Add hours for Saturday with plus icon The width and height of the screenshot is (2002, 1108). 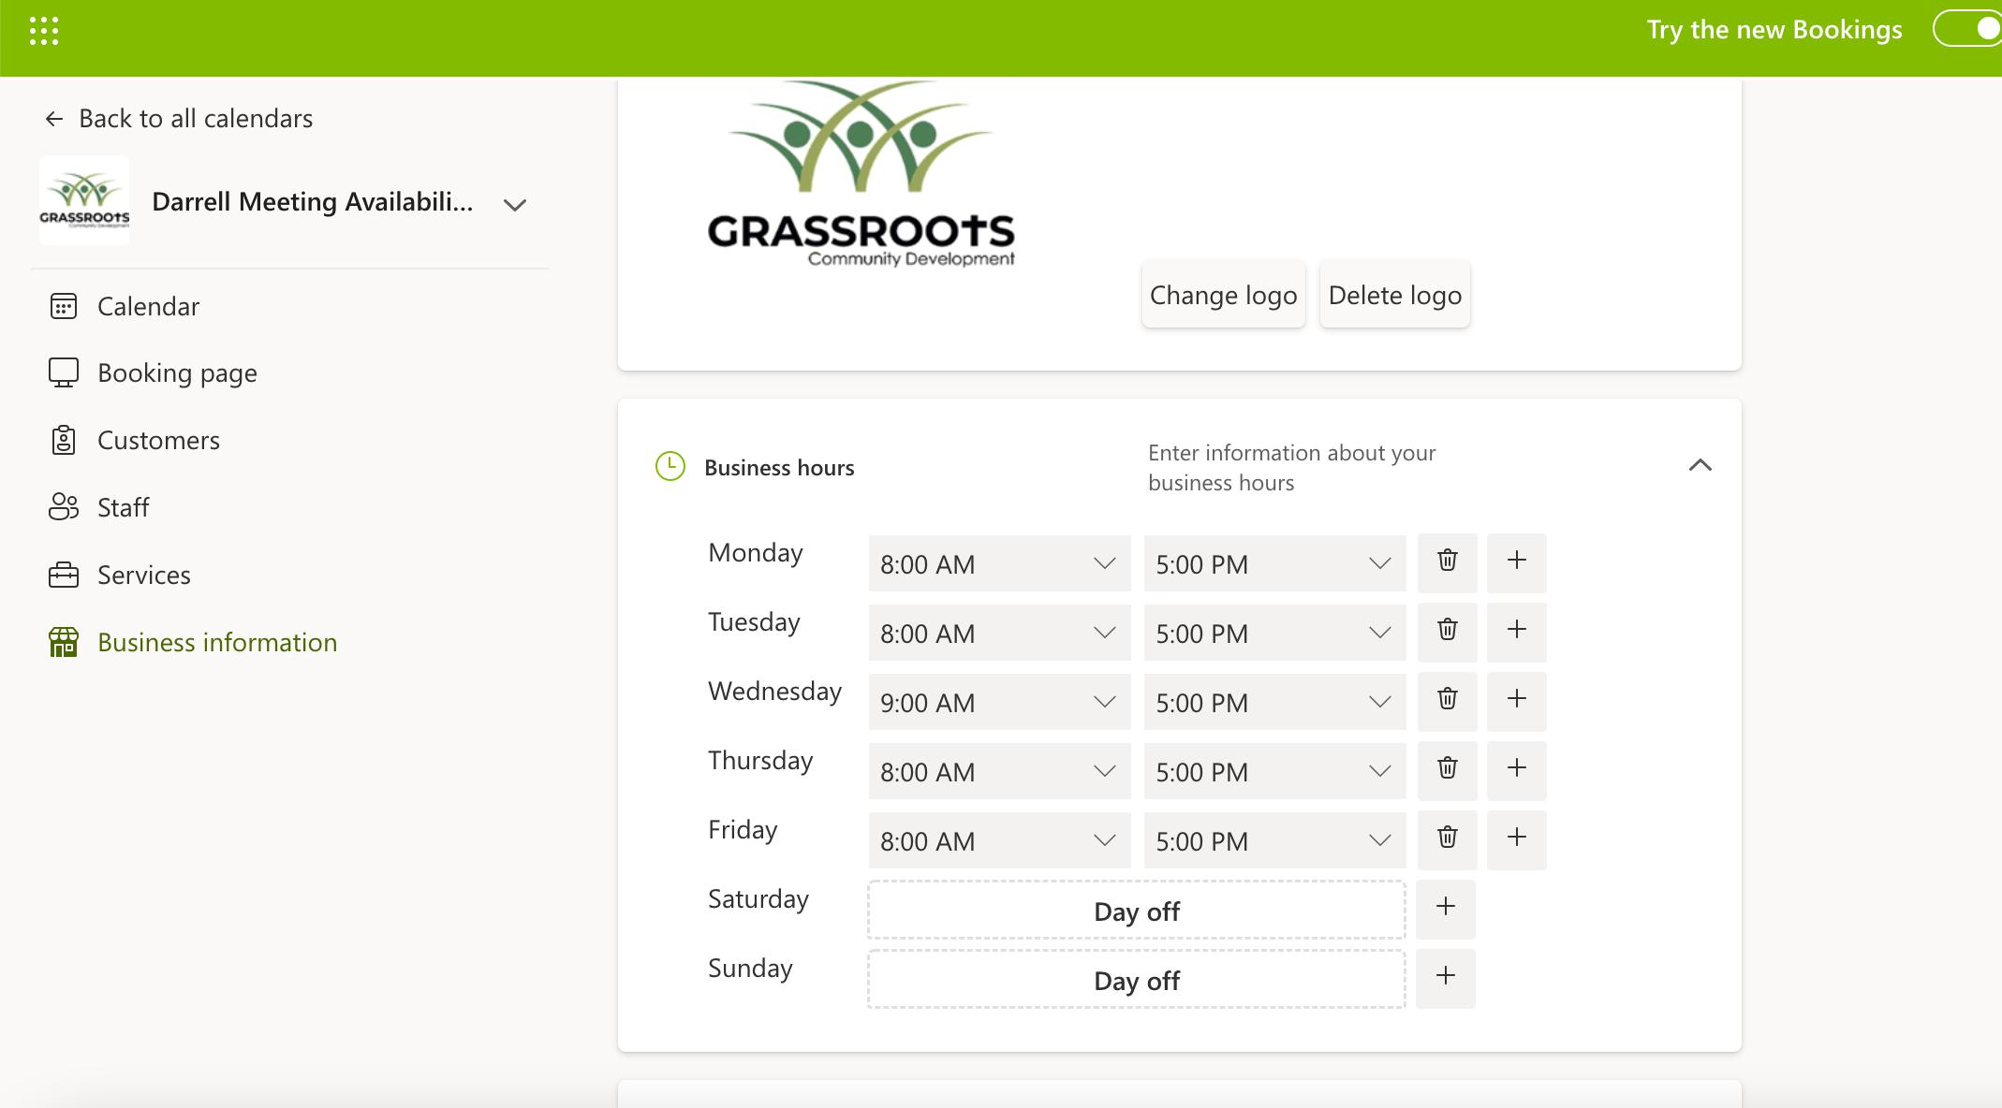(1445, 908)
